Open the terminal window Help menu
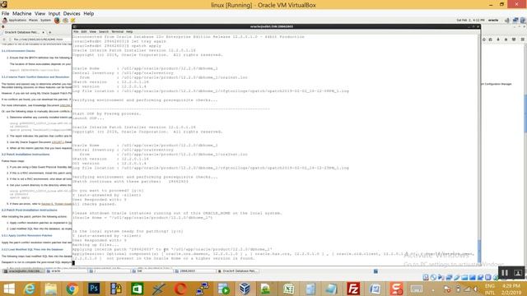Screen dimensions: 527x296 click(x=129, y=31)
